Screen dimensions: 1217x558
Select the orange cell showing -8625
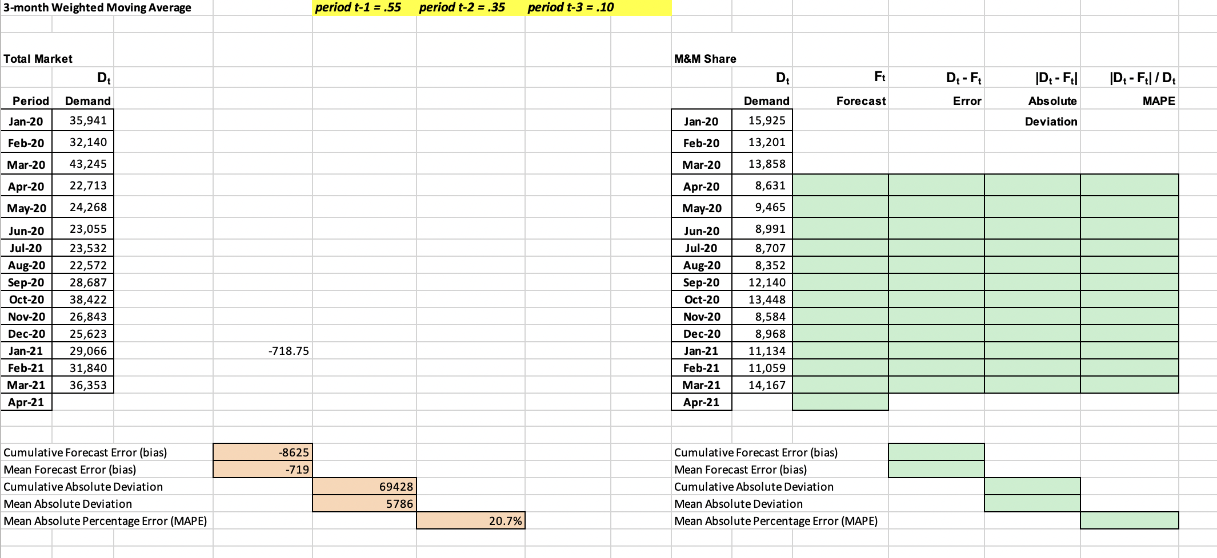[262, 452]
